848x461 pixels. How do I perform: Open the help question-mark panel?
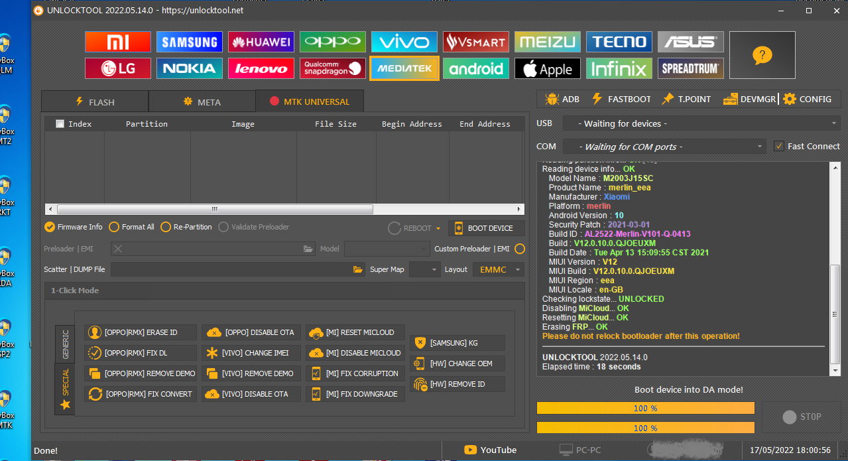(x=762, y=56)
